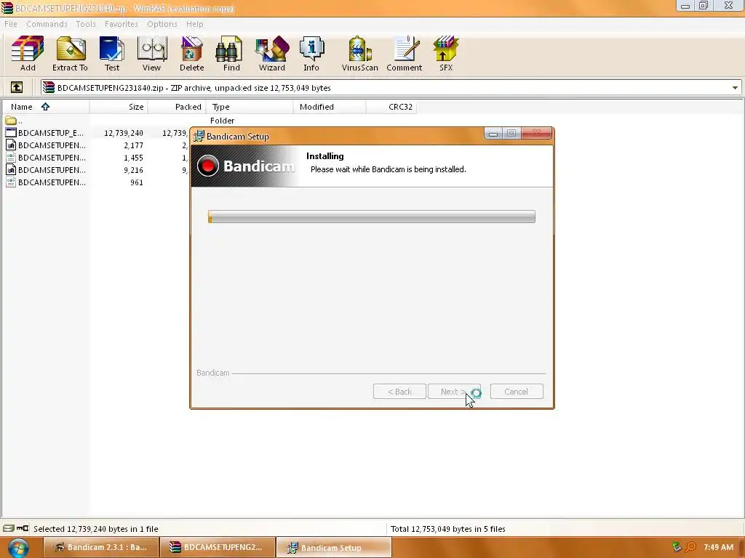Sort by the Packed column header
Screen dimensions: 745x558
(176, 107)
